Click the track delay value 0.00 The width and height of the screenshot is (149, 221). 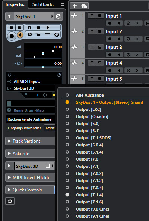click(x=58, y=63)
